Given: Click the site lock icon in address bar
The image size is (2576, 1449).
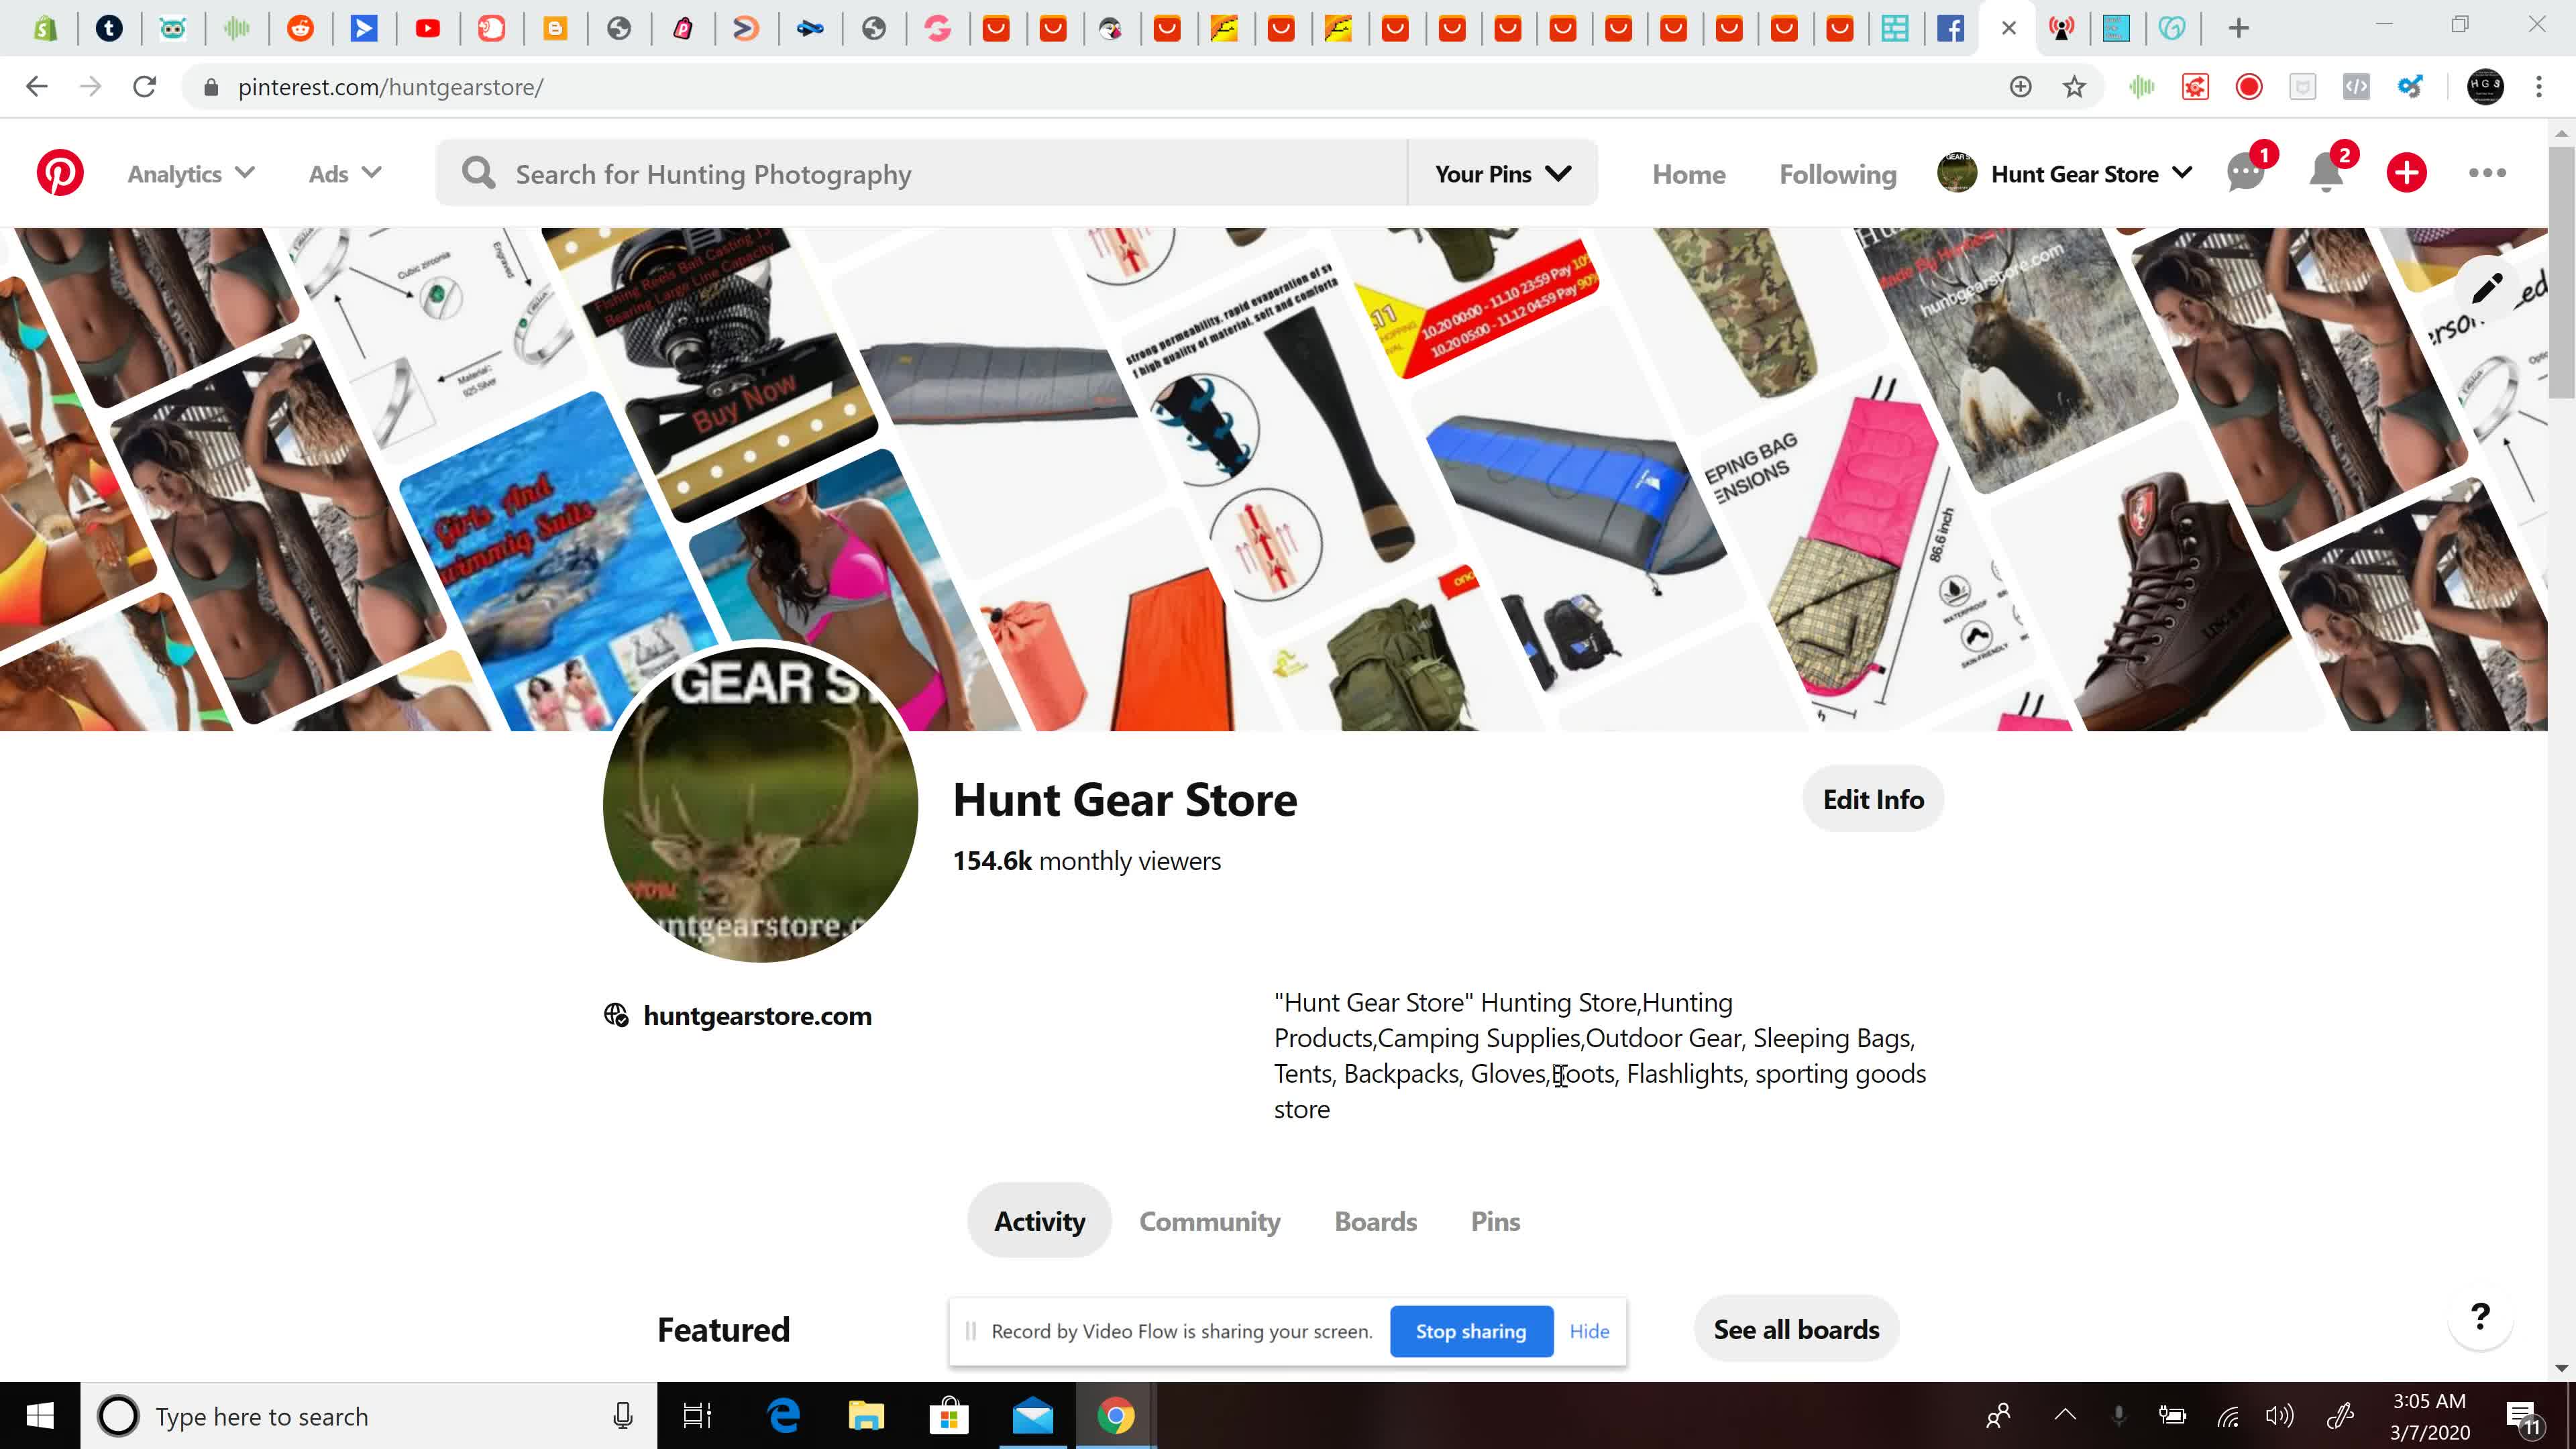Looking at the screenshot, I should pos(210,87).
